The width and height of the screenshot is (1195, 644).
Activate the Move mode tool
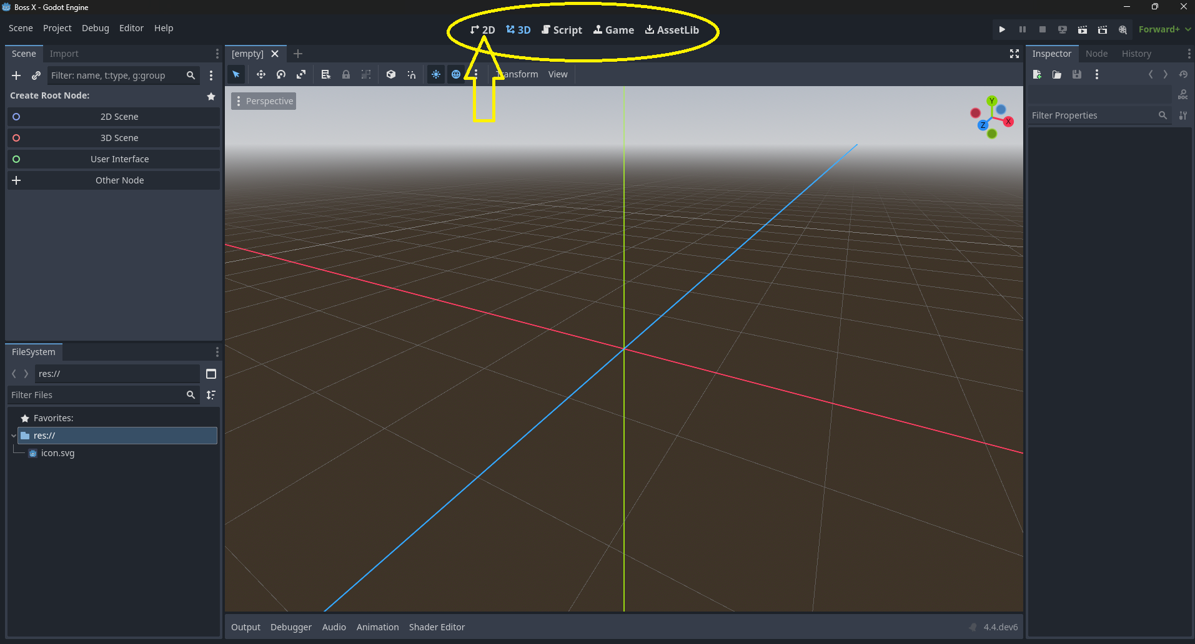(261, 74)
